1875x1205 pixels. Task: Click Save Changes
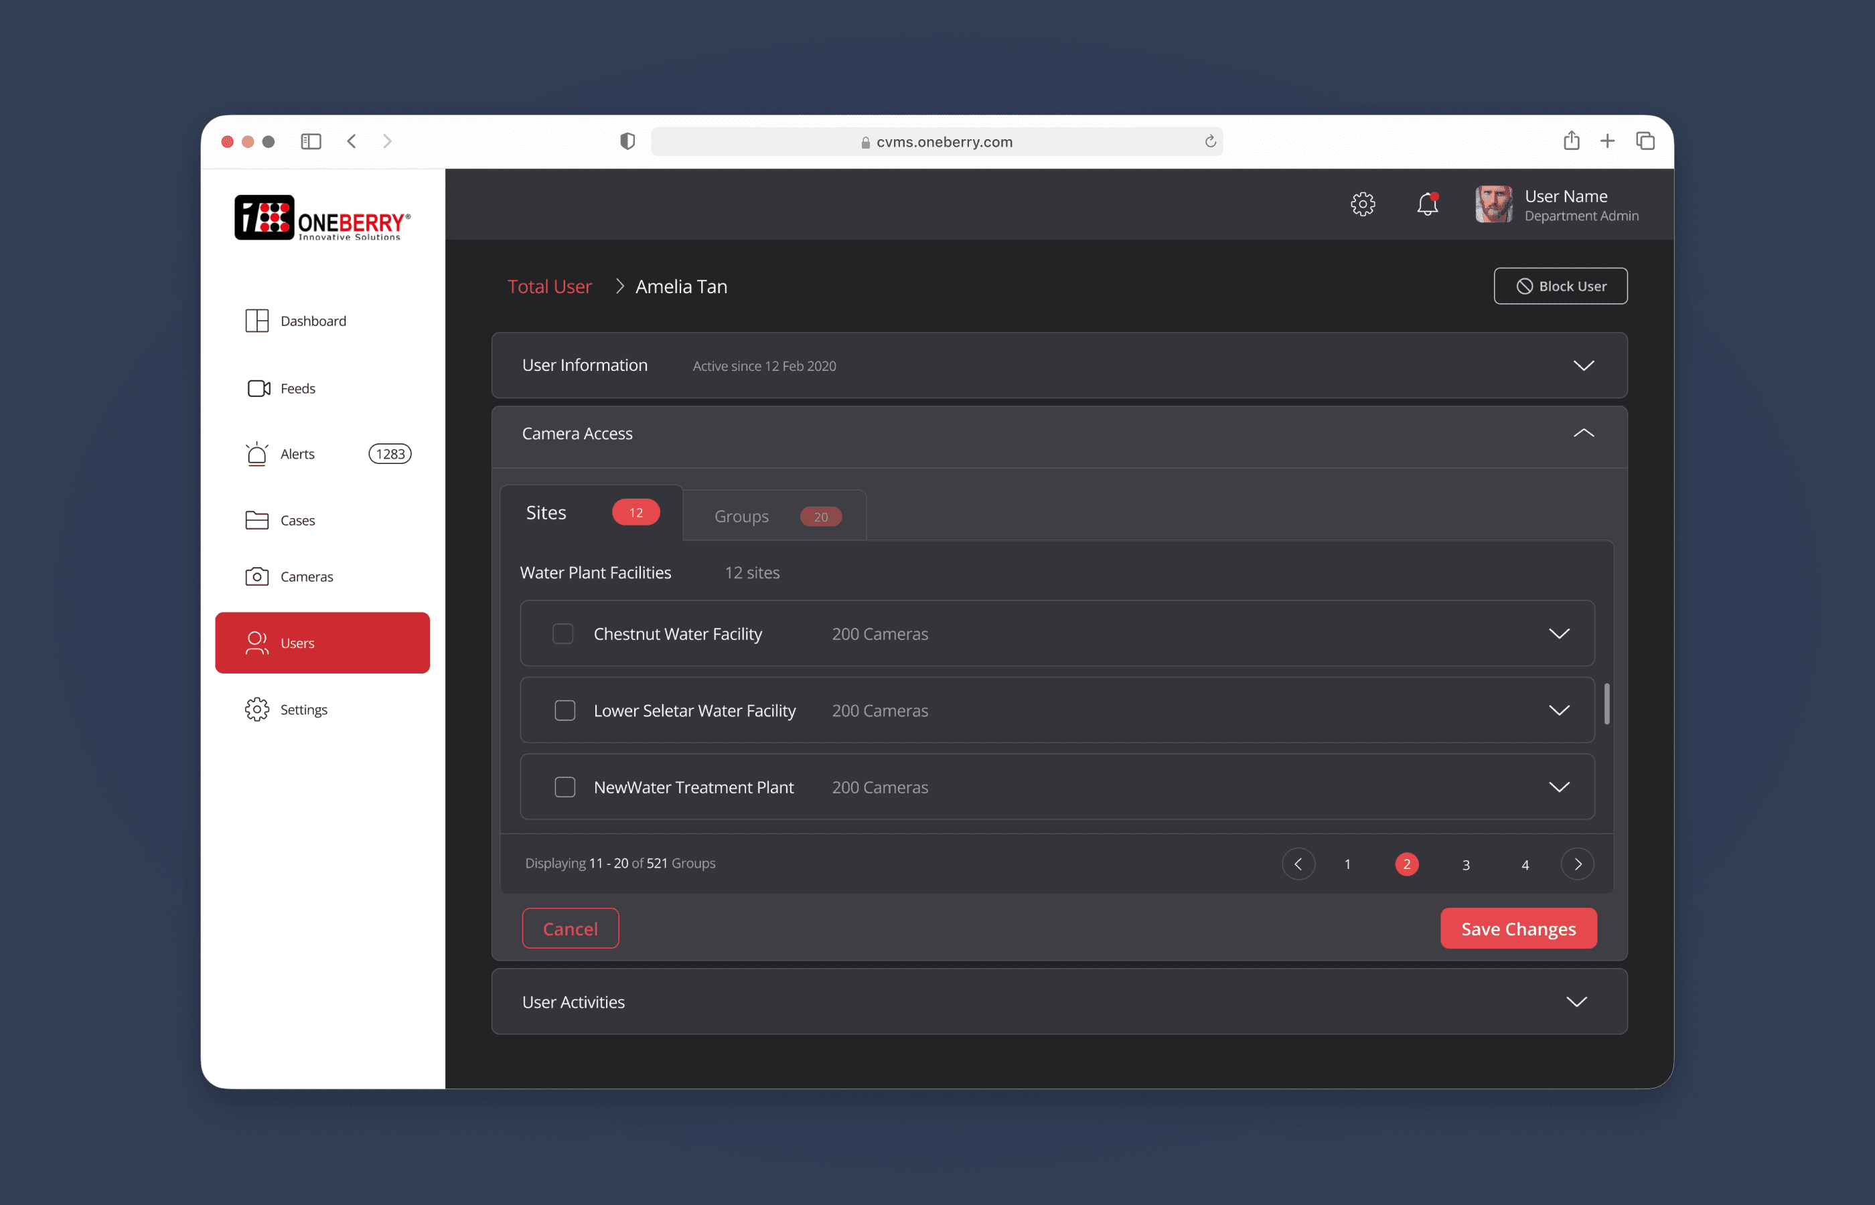(x=1518, y=929)
